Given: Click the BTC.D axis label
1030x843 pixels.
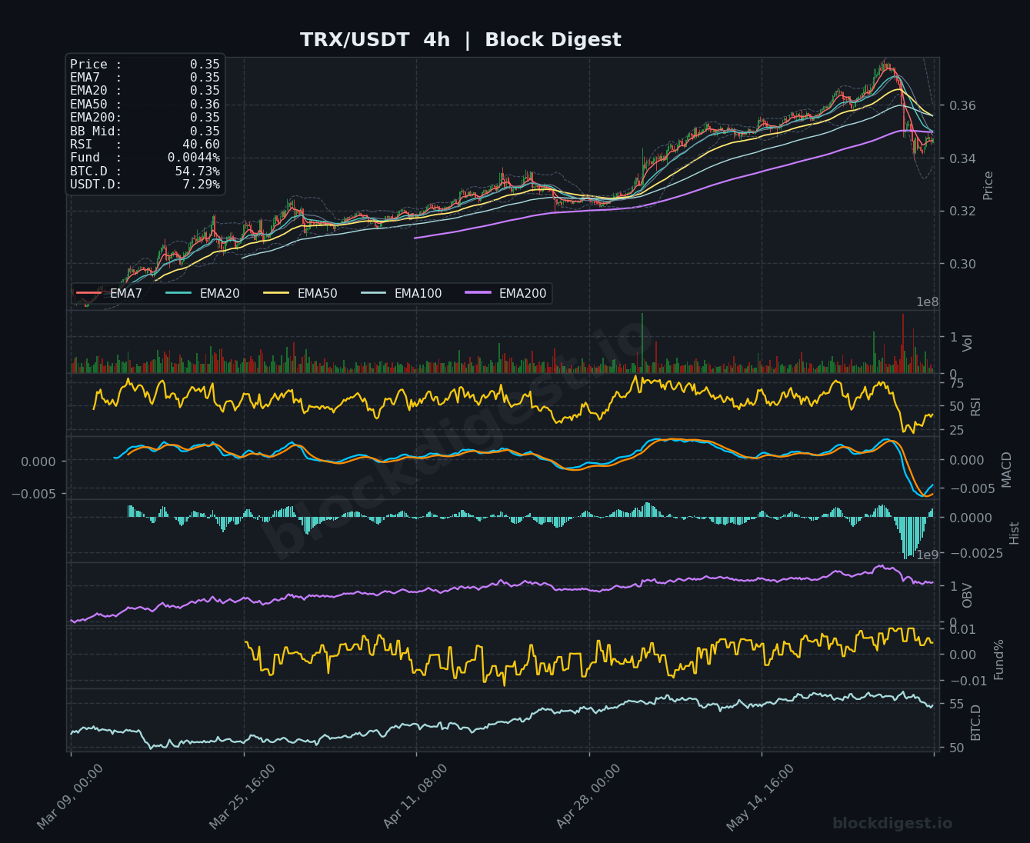Looking at the screenshot, I should point(975,723).
